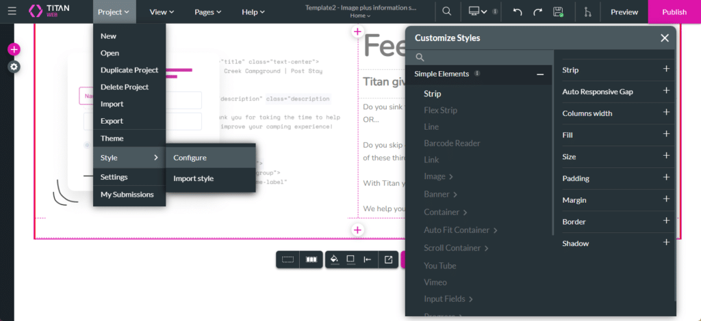Close the Customize Styles panel
The image size is (701, 321).
664,38
